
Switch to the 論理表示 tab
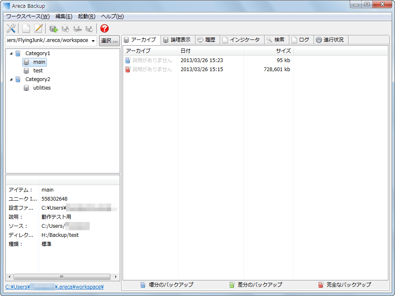pyautogui.click(x=178, y=40)
